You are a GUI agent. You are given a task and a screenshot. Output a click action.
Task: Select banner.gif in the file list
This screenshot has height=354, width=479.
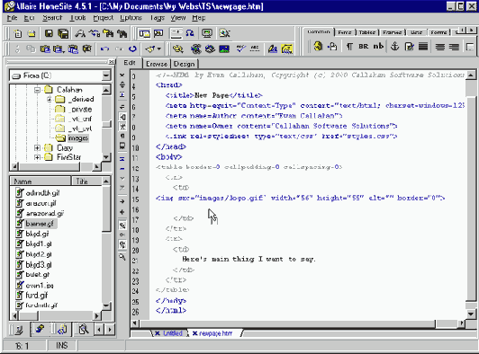click(x=39, y=224)
